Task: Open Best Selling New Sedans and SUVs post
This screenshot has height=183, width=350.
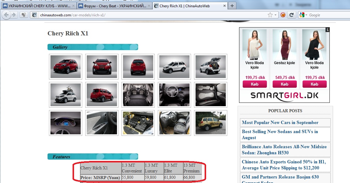Action: pyautogui.click(x=280, y=135)
